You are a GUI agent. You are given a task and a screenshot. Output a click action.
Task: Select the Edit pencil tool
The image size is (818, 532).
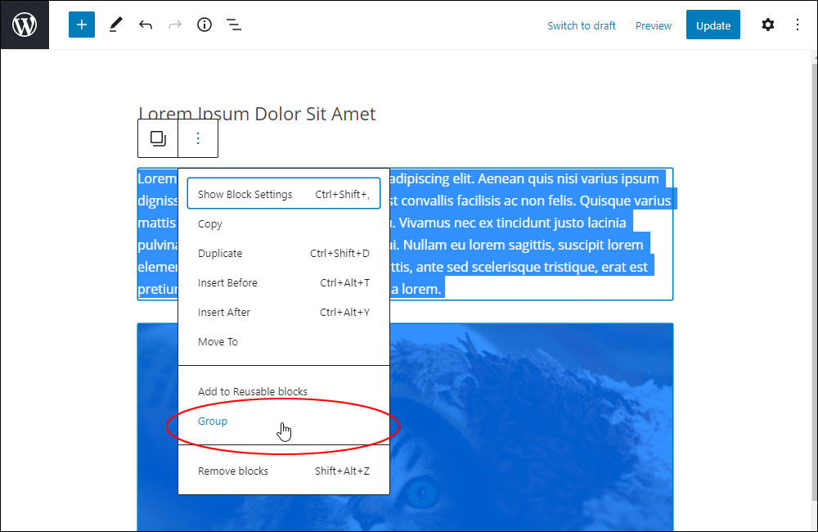[x=116, y=25]
